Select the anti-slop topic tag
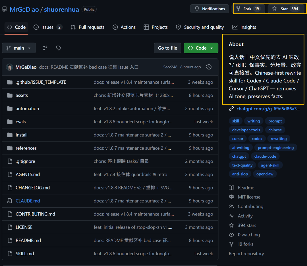The image size is (307, 266). click(x=240, y=174)
